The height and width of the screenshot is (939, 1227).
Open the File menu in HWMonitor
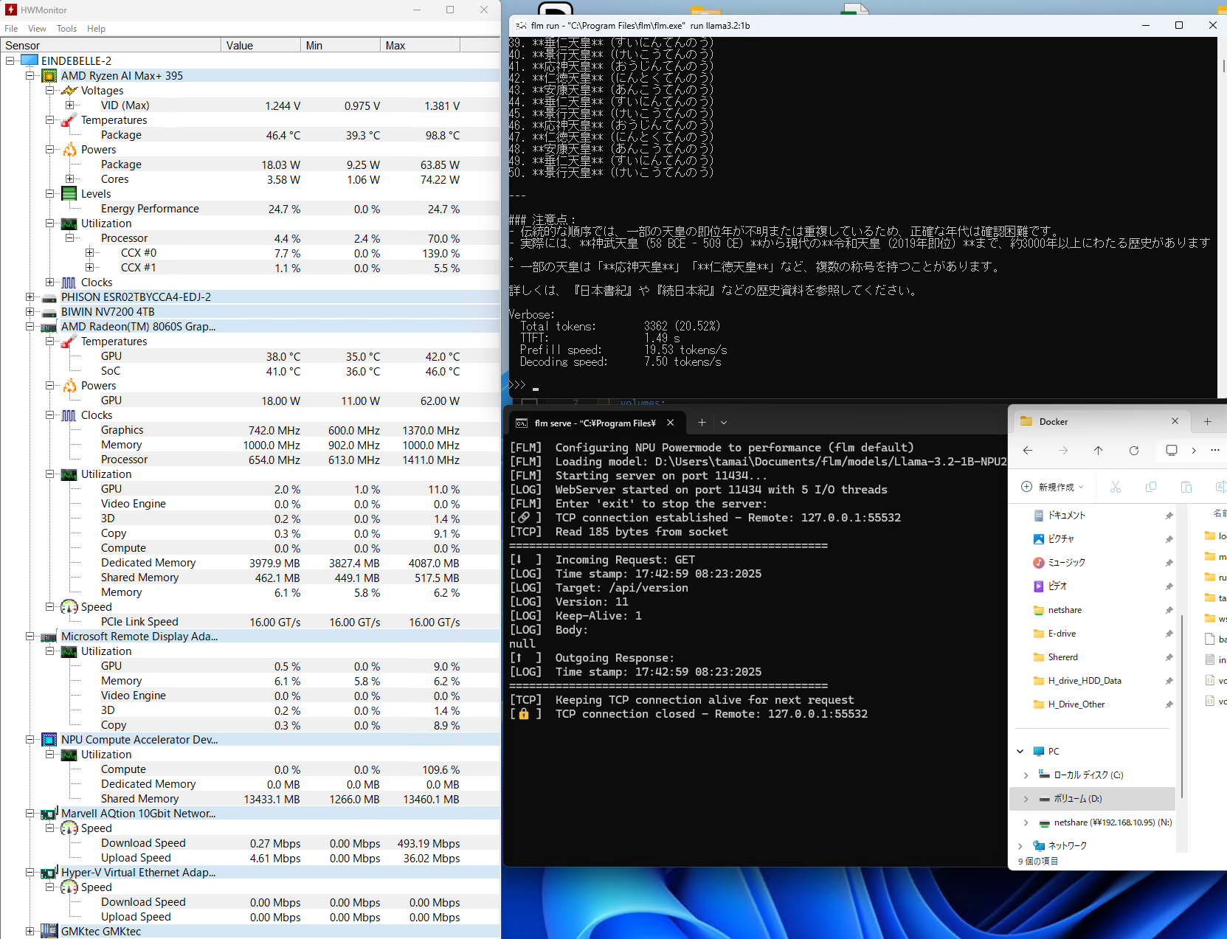pyautogui.click(x=11, y=29)
